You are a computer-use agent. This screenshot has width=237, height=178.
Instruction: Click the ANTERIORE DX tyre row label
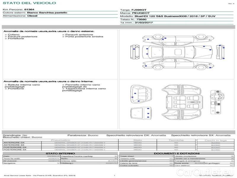[14, 143]
